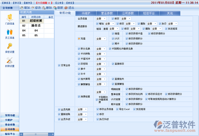Toggle the 积分兑换 checkbox
This screenshot has height=136, width=199.
click(79, 49)
